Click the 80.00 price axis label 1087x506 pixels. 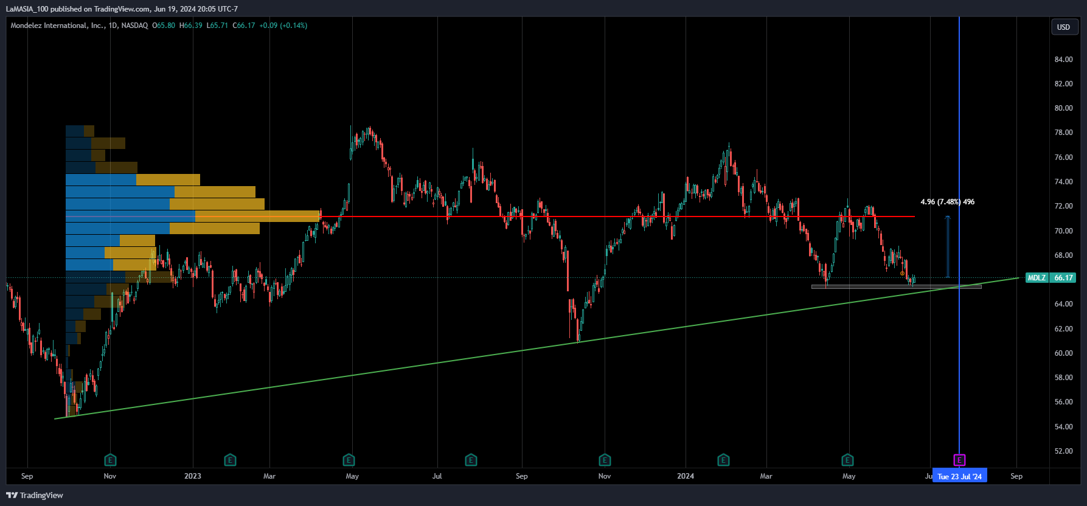point(1064,108)
